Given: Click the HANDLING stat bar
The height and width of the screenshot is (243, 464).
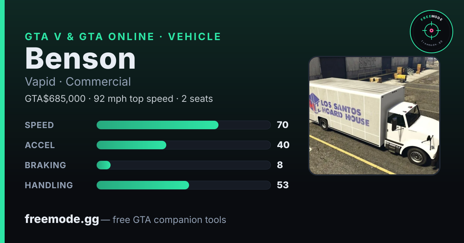Looking at the screenshot, I should 184,185.
